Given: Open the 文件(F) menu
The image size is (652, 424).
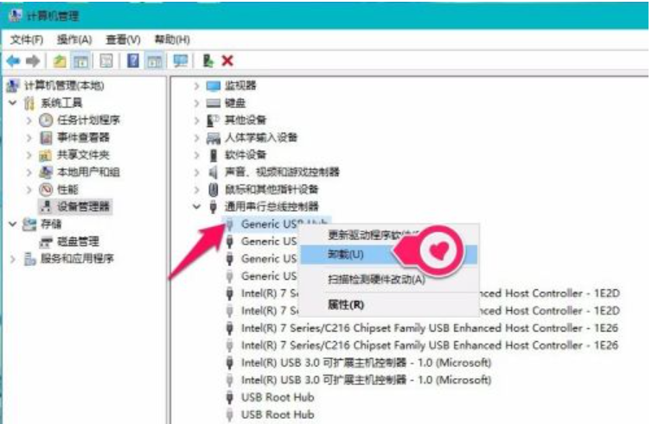Looking at the screenshot, I should click(27, 40).
